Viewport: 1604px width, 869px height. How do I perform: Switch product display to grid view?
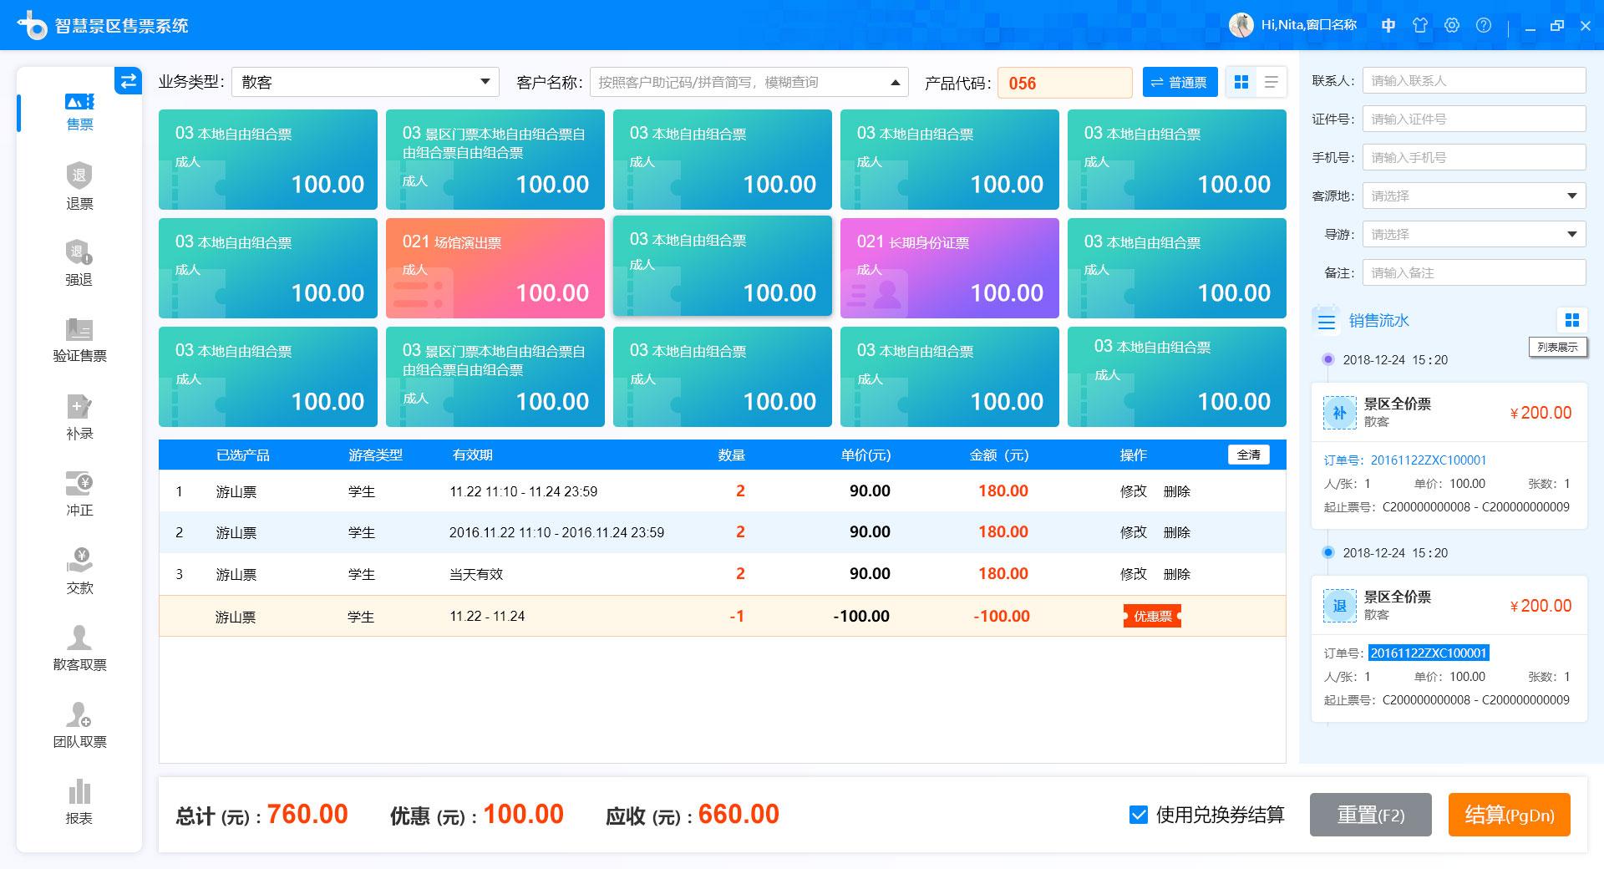click(x=1241, y=82)
